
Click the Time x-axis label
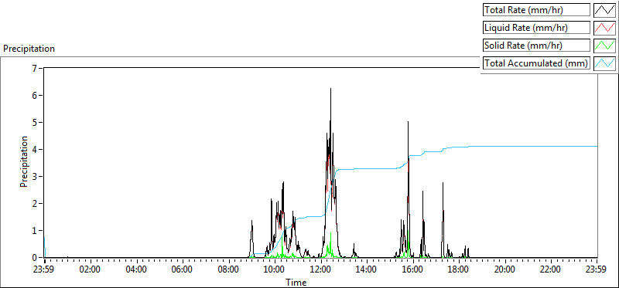(296, 282)
